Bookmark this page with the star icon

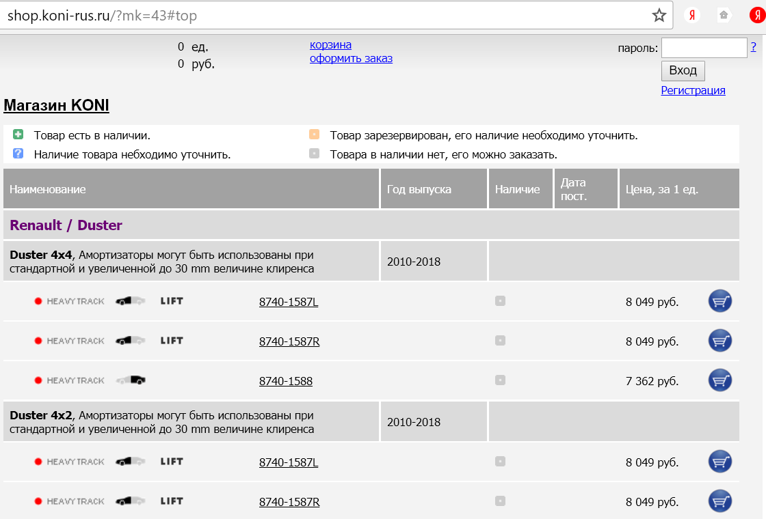pos(659,15)
